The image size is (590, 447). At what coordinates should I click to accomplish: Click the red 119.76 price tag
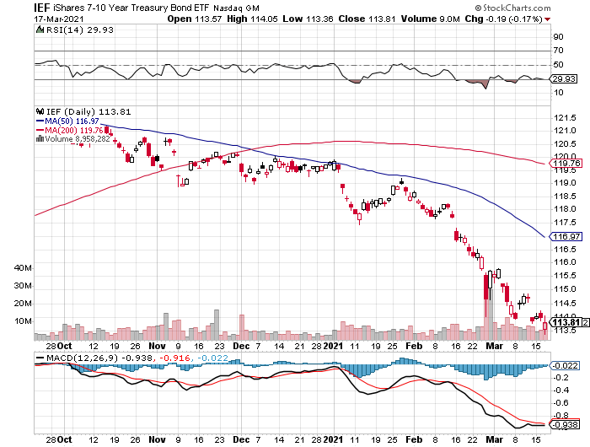pos(566,163)
